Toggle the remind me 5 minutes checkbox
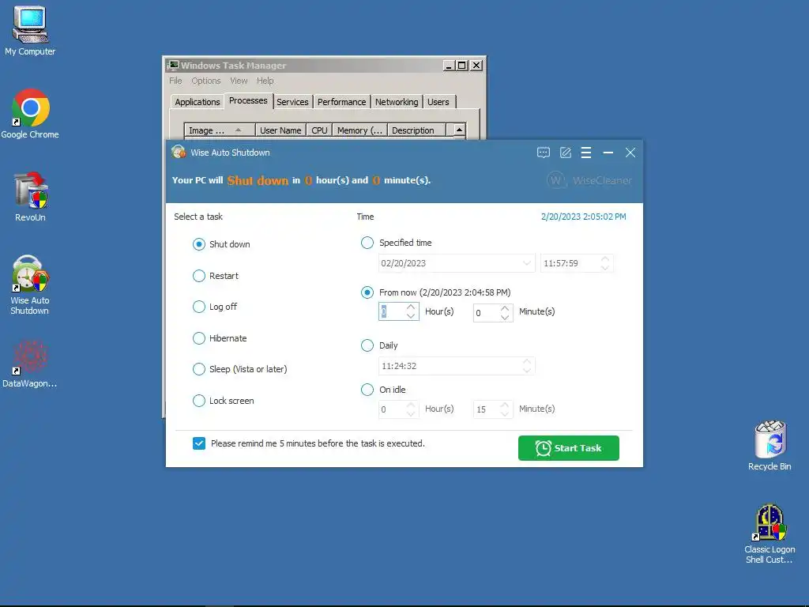 click(199, 443)
